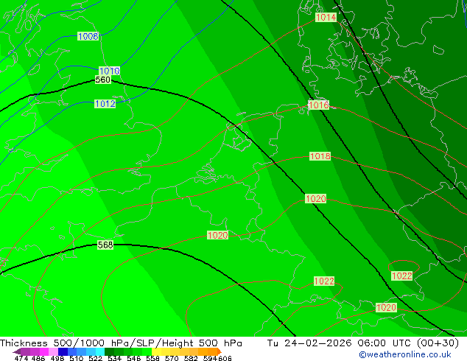
Task: Click the black 560 height contour label
Action: coord(102,80)
